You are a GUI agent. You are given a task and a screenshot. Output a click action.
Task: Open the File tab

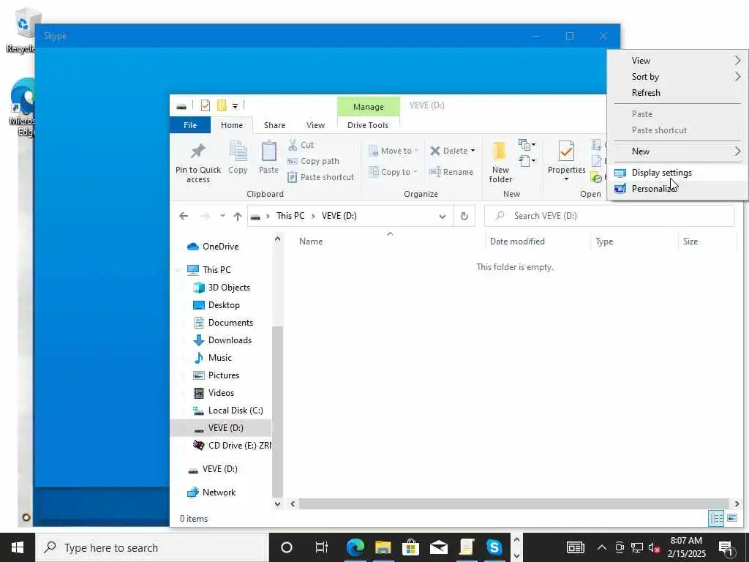190,125
